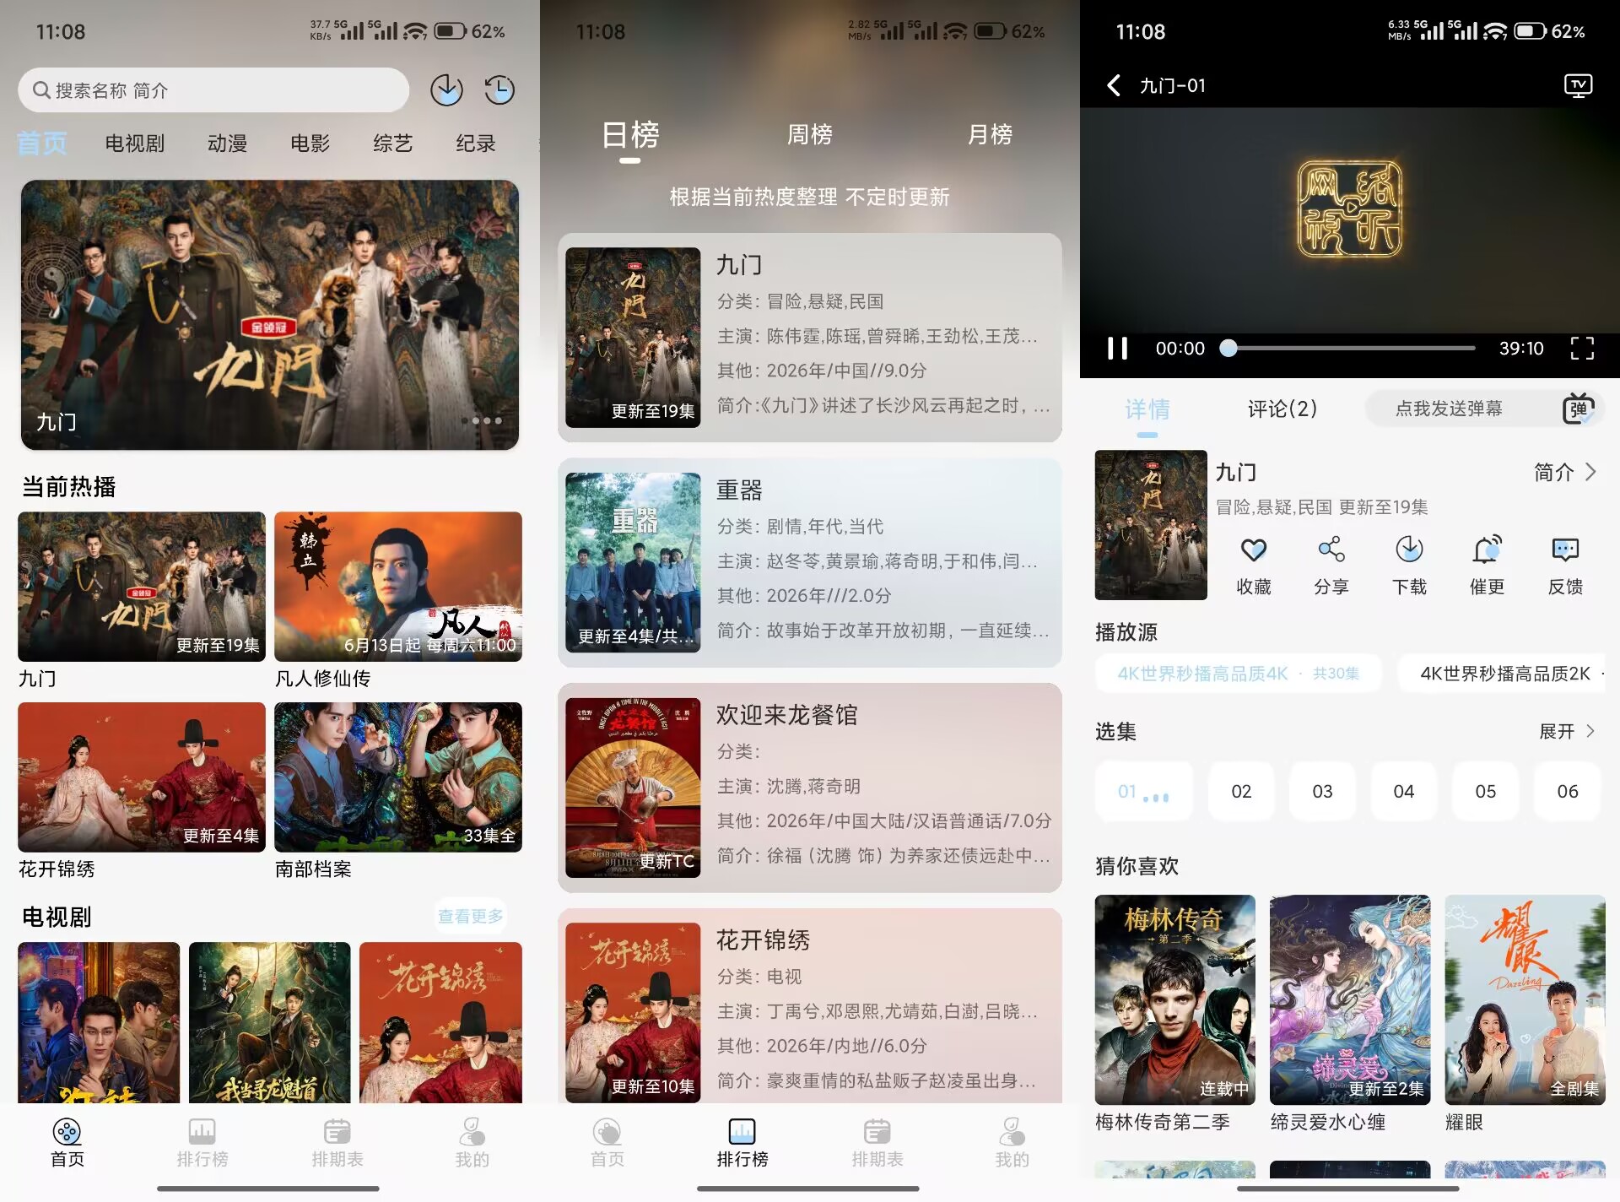
Task: Select episode 05
Action: click(x=1485, y=791)
